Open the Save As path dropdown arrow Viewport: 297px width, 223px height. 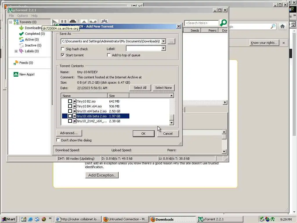pyautogui.click(x=164, y=41)
